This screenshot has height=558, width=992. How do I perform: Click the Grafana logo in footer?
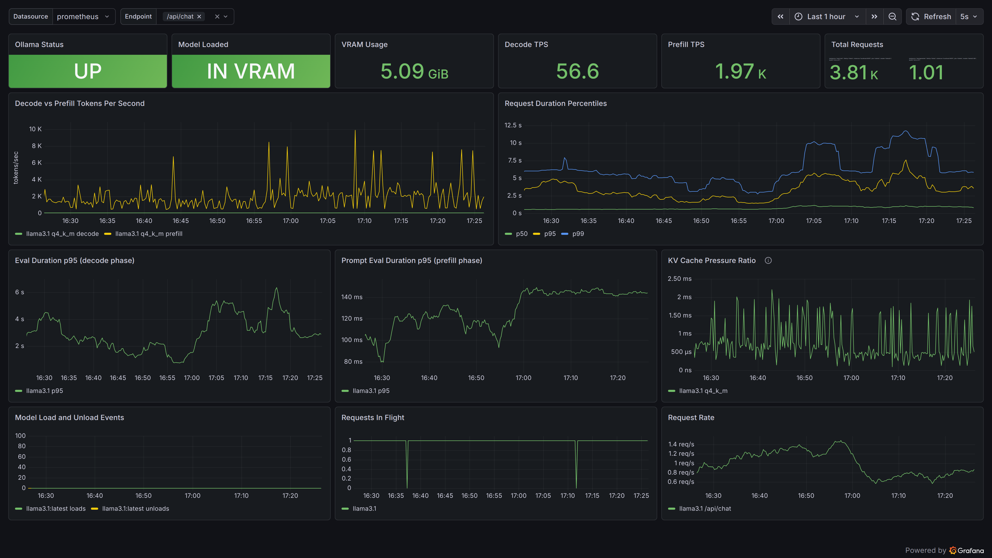[953, 550]
